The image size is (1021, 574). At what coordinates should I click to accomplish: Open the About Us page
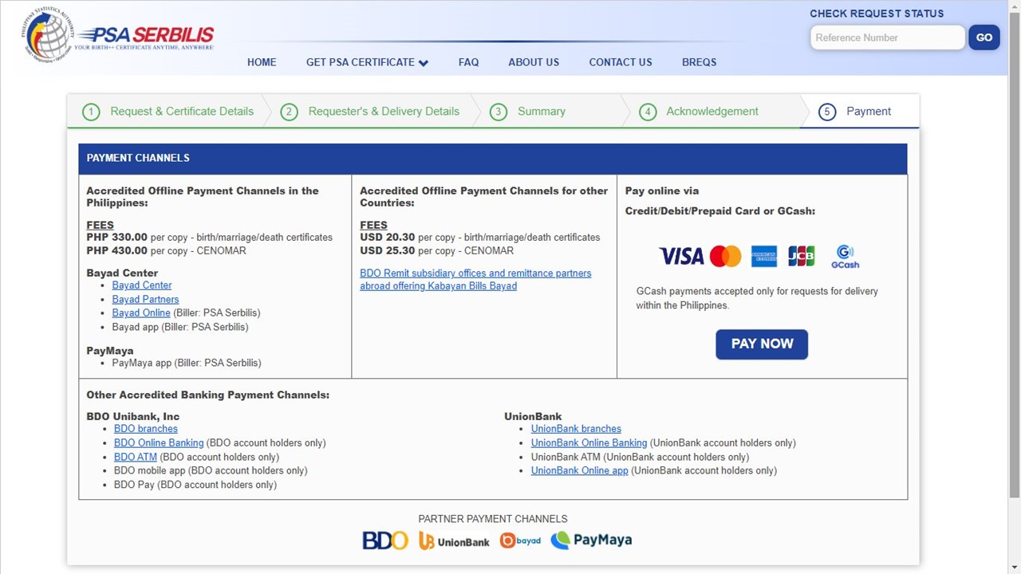pos(534,62)
